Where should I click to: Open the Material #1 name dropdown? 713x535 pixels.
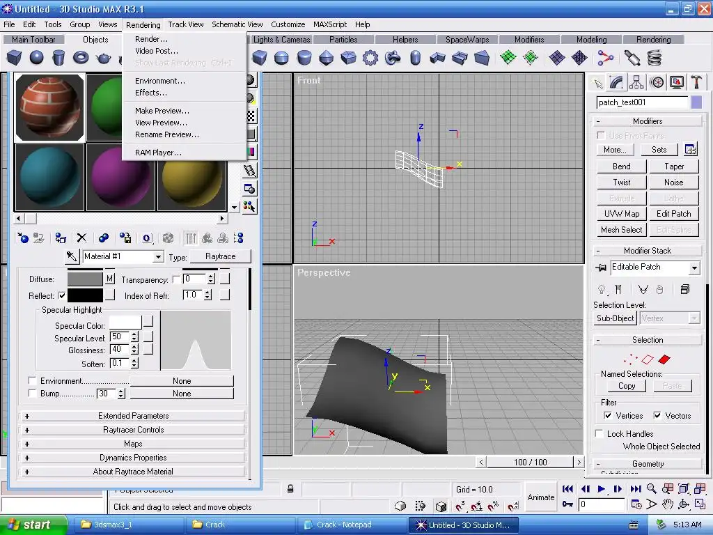point(158,257)
